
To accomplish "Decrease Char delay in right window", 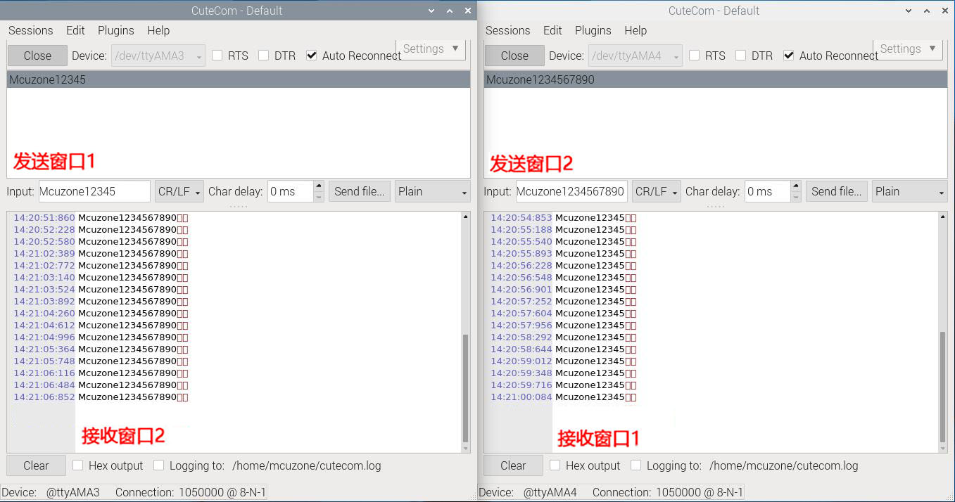I will 796,197.
